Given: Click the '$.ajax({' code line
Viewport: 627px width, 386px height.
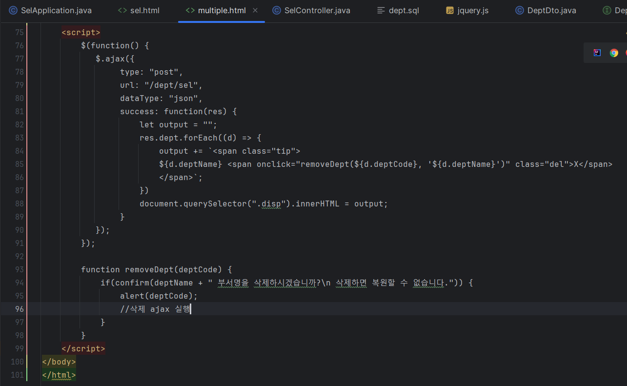Looking at the screenshot, I should pyautogui.click(x=115, y=59).
